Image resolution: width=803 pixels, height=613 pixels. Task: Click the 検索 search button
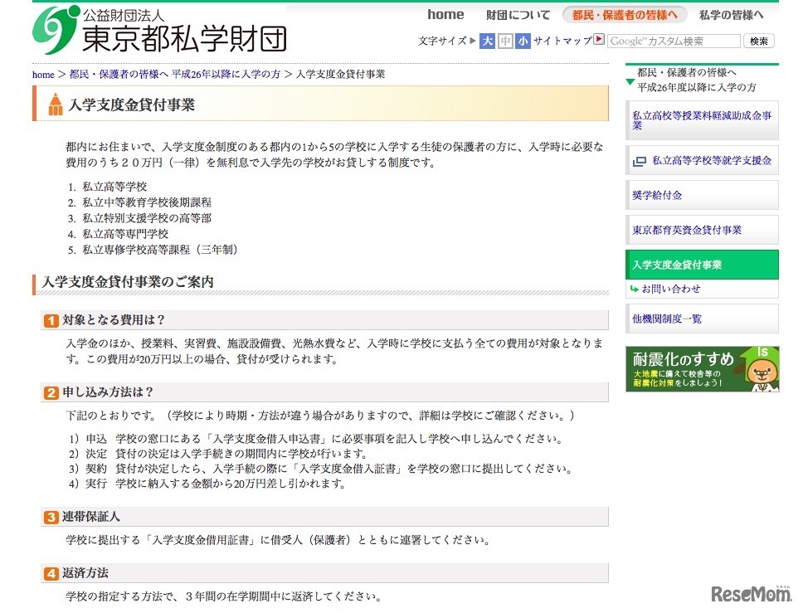tap(757, 40)
